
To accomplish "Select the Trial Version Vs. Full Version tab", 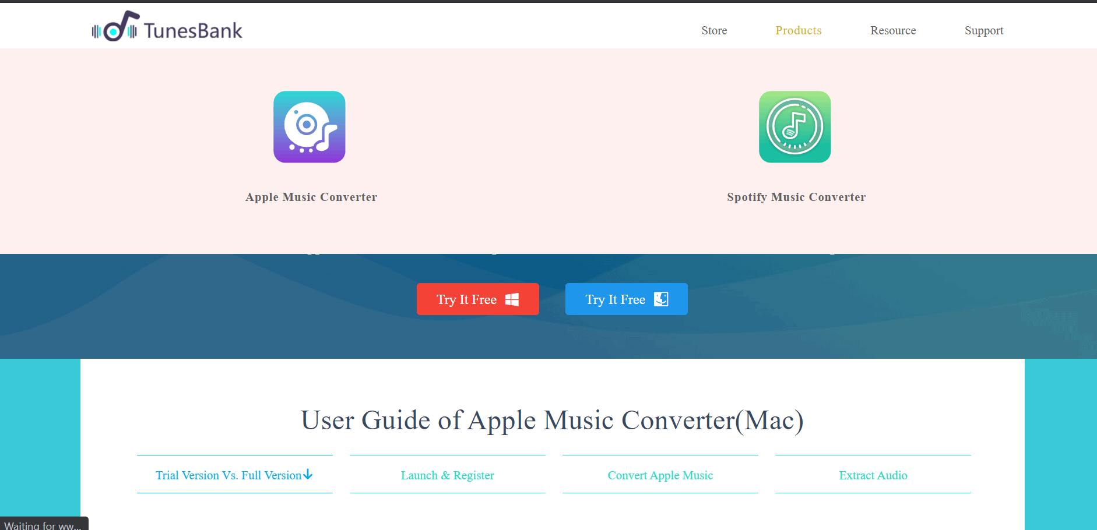I will [x=234, y=475].
